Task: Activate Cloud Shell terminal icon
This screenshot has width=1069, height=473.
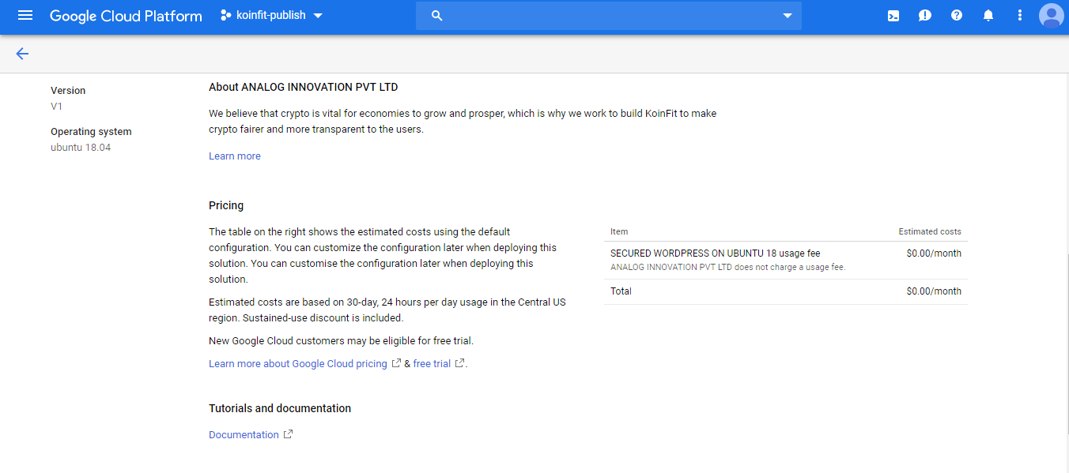Action: click(893, 16)
